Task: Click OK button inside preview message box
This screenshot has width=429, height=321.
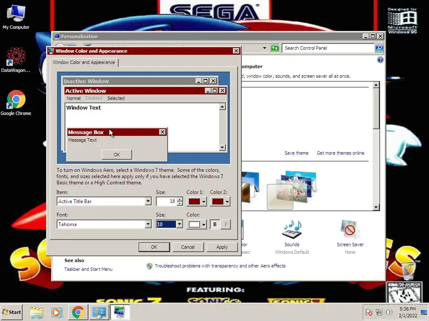Action: coord(117,155)
